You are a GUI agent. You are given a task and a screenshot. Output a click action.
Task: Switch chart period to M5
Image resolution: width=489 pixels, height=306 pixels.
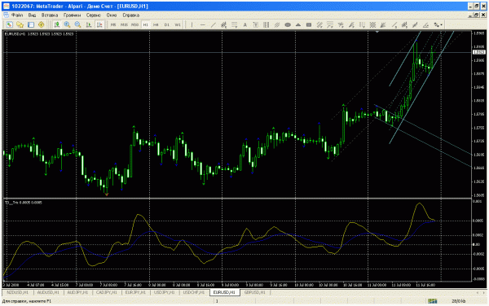(x=113, y=24)
